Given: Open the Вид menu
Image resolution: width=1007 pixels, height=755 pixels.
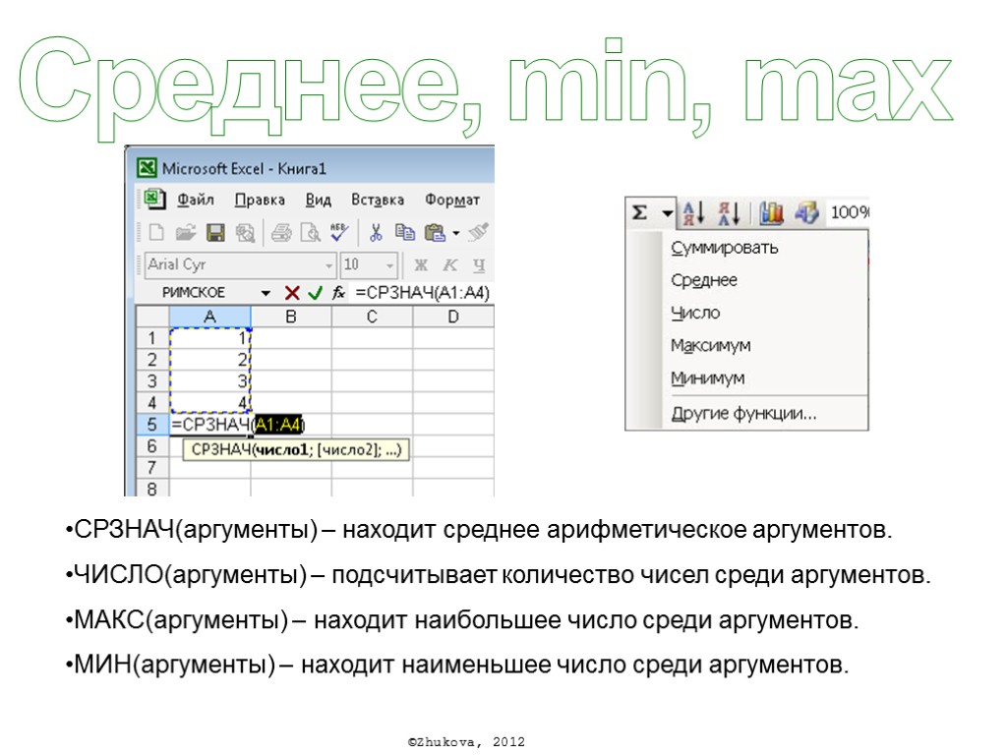Looking at the screenshot, I should click(318, 200).
